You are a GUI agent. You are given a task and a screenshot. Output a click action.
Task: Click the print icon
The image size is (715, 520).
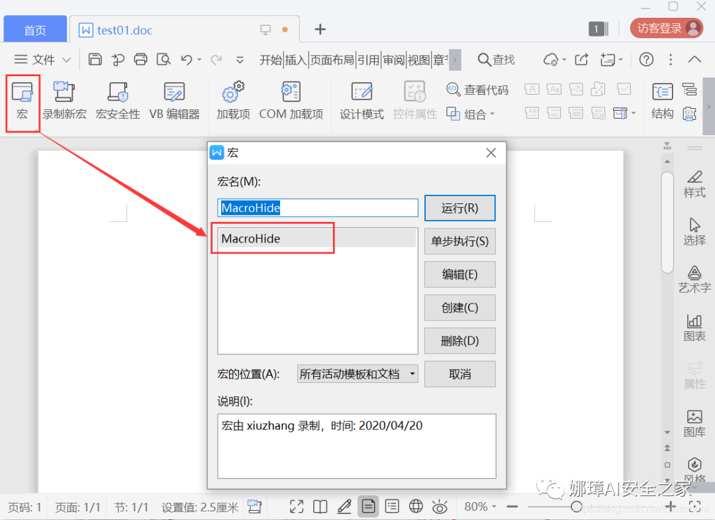(x=140, y=60)
